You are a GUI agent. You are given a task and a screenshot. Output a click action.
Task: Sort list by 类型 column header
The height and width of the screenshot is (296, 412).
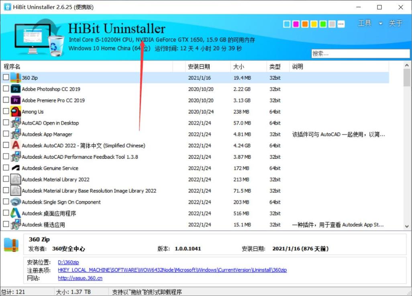(x=278, y=67)
